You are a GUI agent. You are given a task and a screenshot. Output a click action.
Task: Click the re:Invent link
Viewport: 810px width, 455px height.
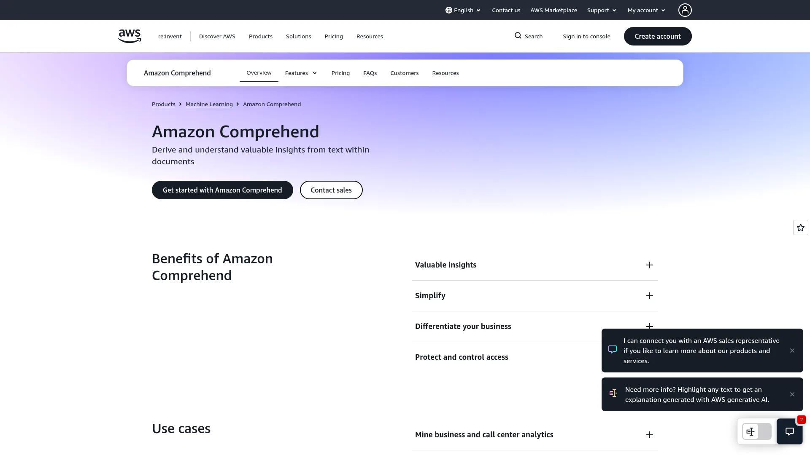tap(170, 36)
